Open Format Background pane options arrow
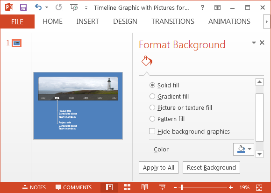 point(254,43)
